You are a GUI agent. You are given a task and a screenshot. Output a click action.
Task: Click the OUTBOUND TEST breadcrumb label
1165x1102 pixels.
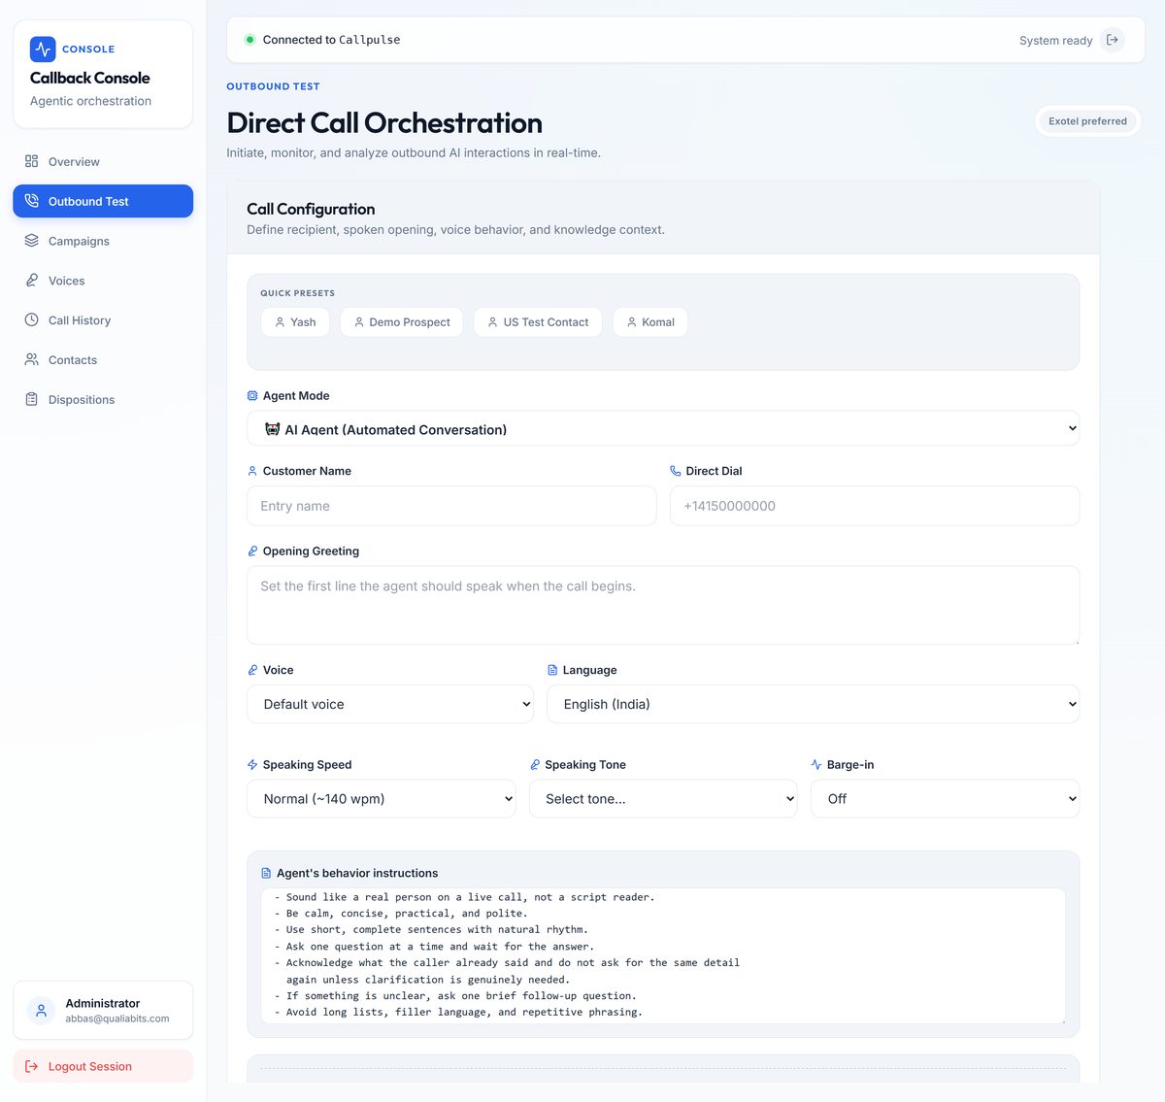273,86
